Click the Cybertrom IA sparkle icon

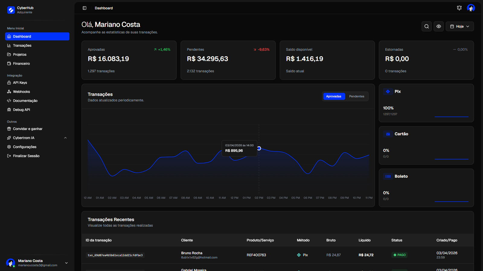point(9,138)
